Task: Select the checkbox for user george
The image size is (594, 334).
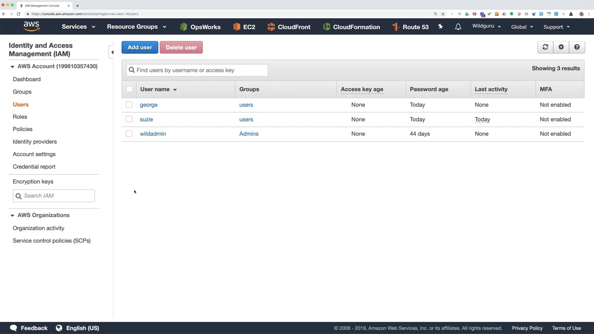Action: (129, 105)
